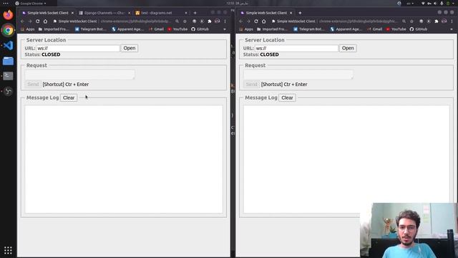This screenshot has width=458, height=258.
Task: Click zoom magnifier in left address bar
Action: pos(177,21)
